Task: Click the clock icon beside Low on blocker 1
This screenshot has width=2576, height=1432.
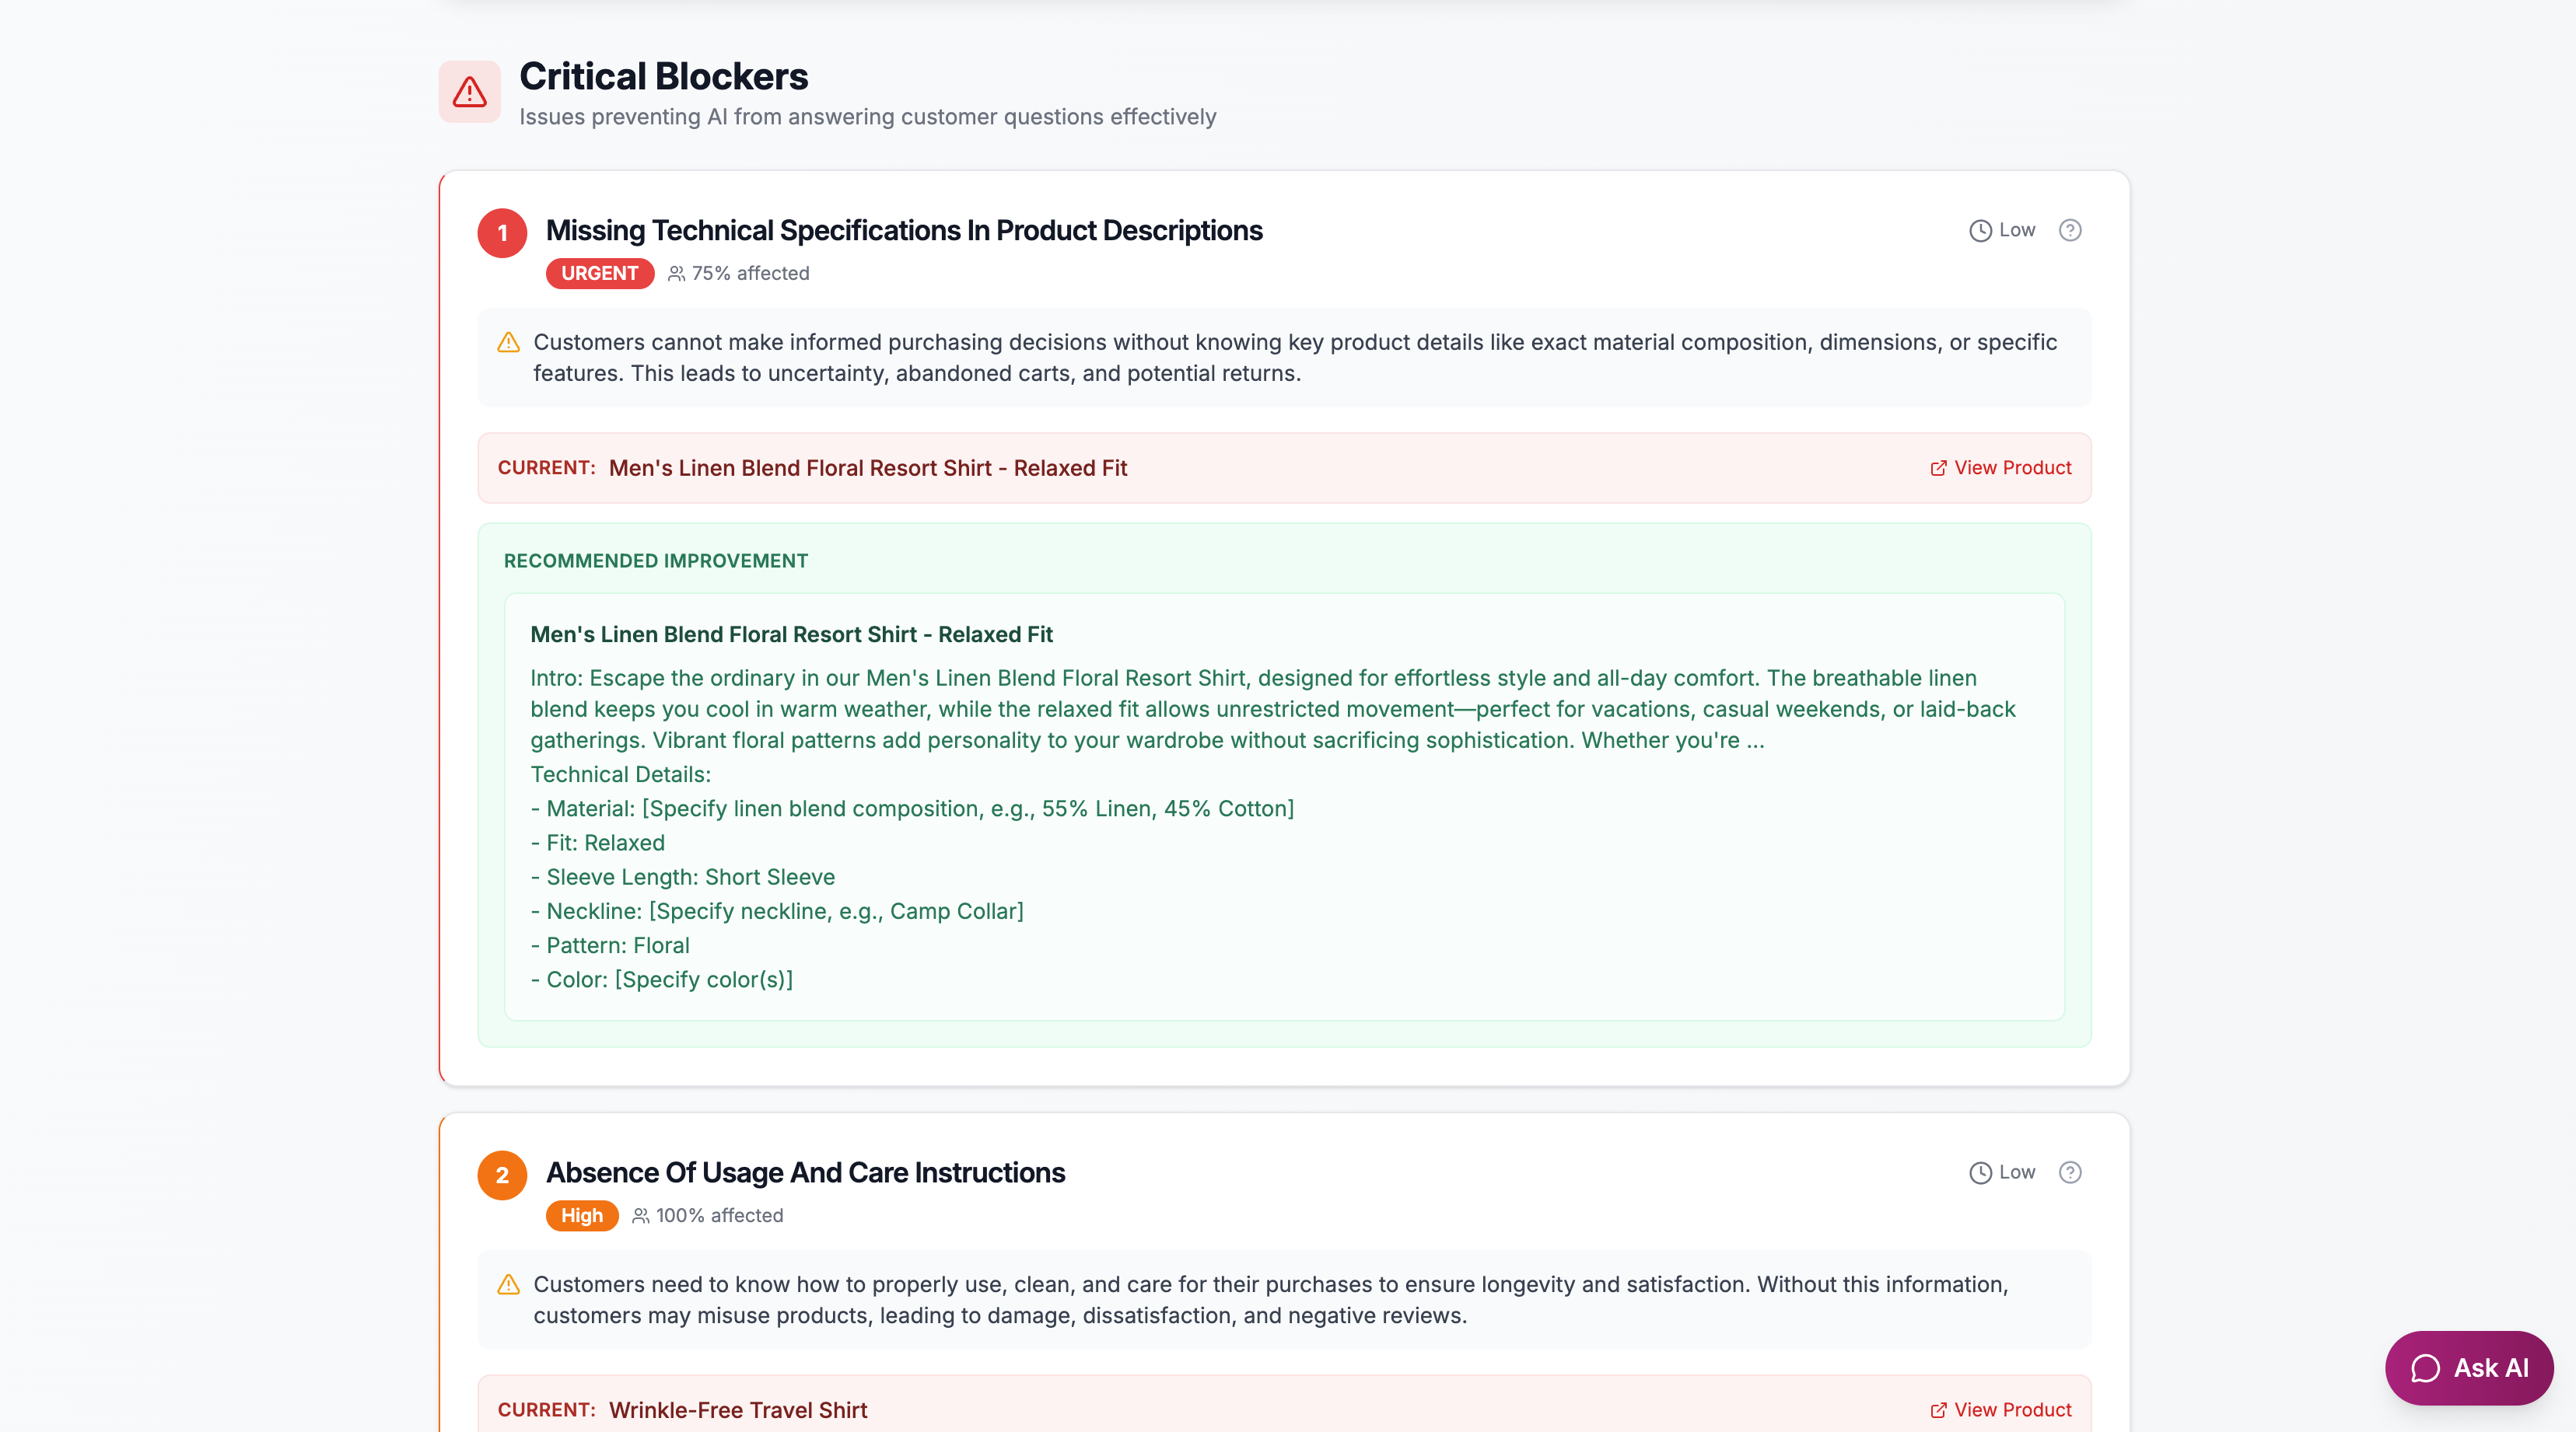Action: coord(1980,230)
